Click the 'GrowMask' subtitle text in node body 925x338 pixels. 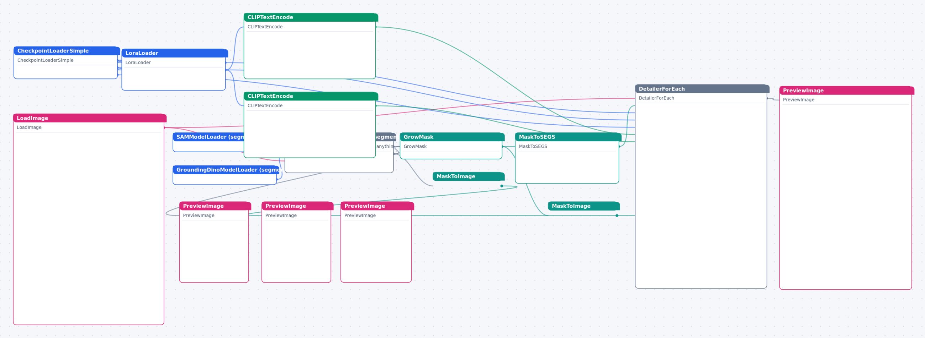pyautogui.click(x=415, y=146)
